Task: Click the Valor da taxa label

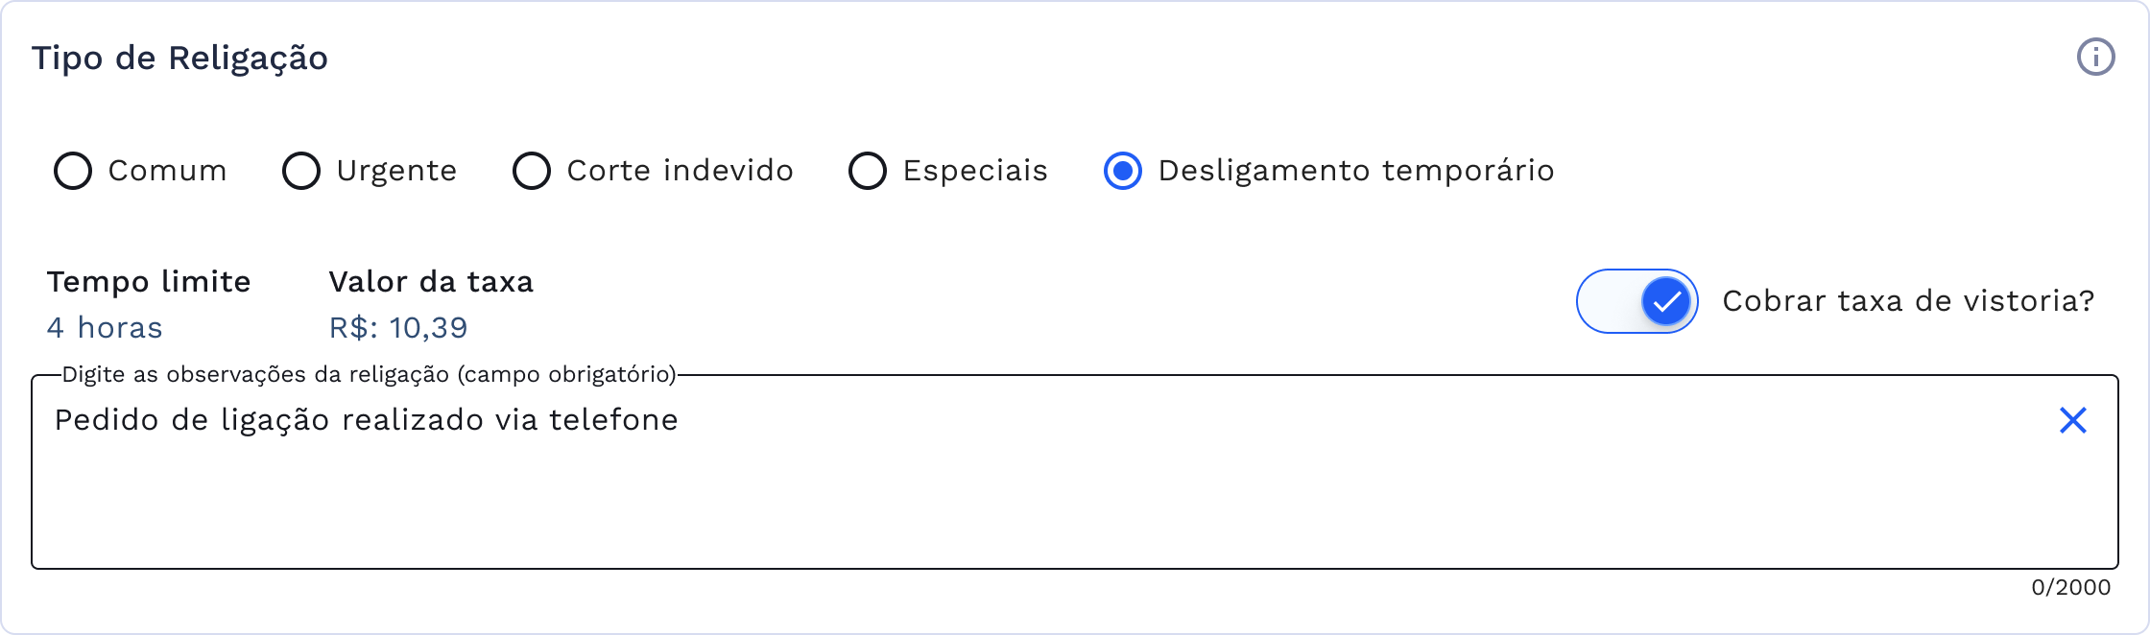Action: pyautogui.click(x=430, y=282)
